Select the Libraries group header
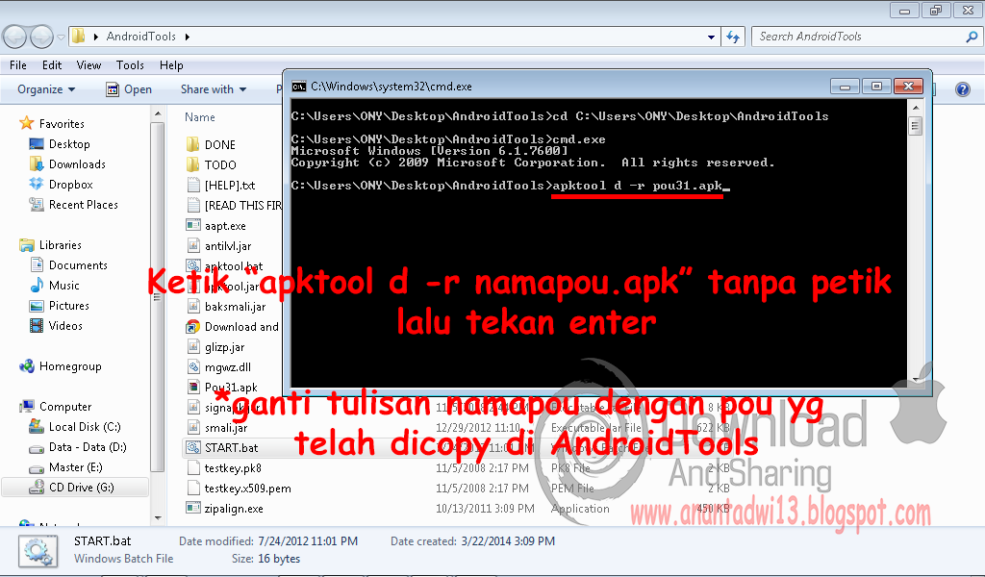Image resolution: width=985 pixels, height=577 pixels. coord(50,245)
